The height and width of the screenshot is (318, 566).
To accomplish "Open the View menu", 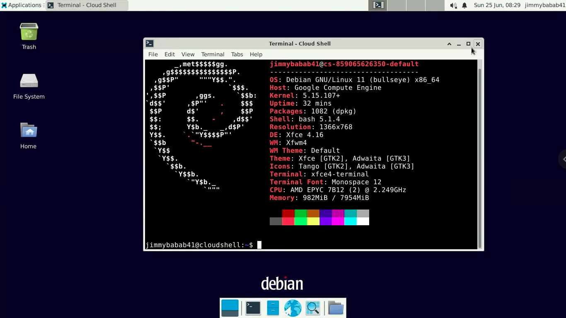I will (188, 54).
